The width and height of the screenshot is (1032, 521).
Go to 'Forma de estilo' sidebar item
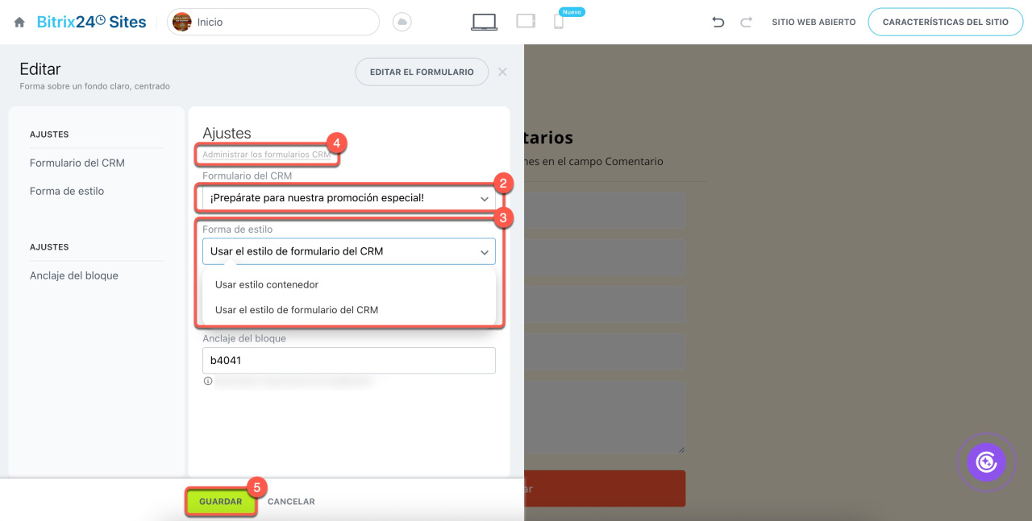[x=67, y=191]
